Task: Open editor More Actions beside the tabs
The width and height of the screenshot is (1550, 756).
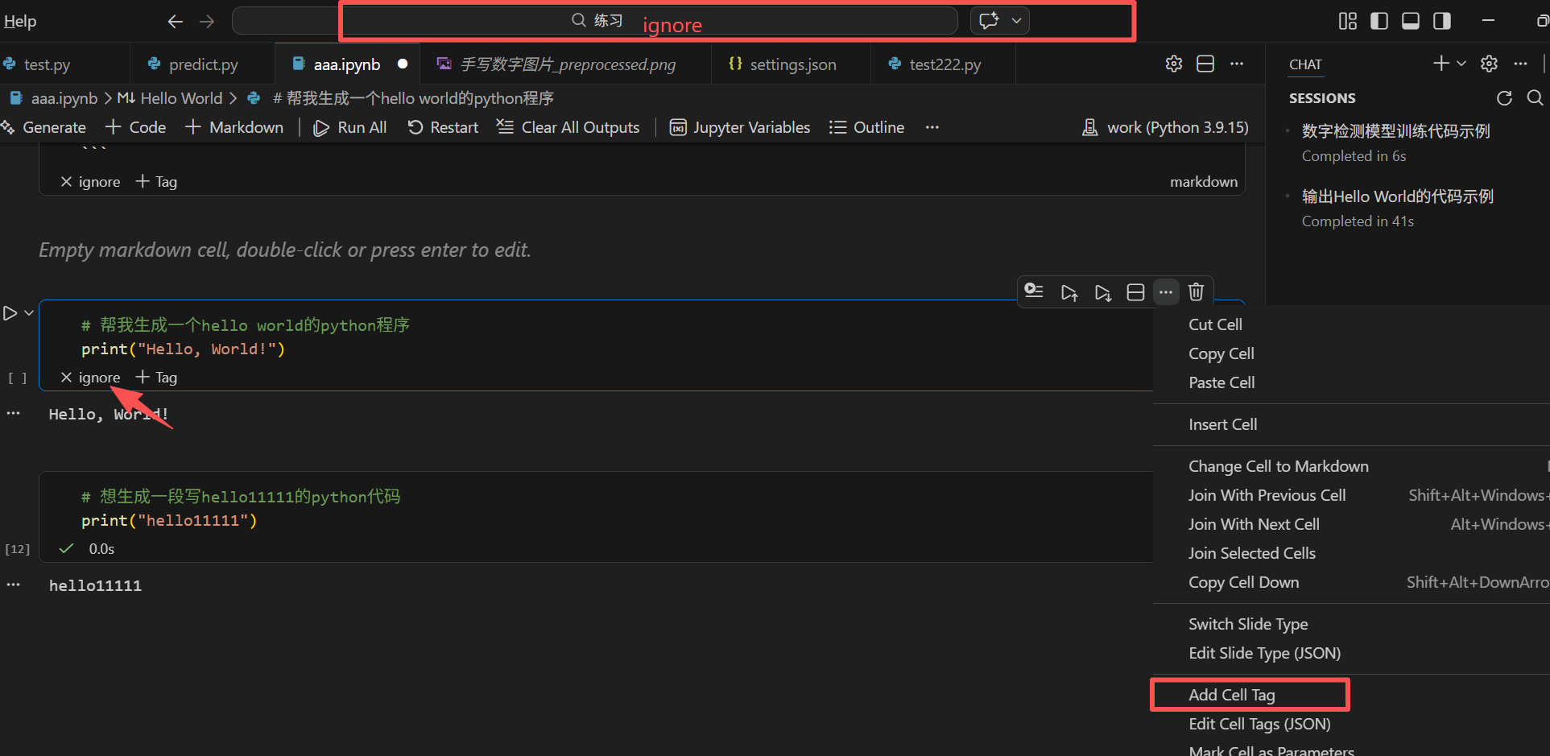Action: click(1237, 64)
